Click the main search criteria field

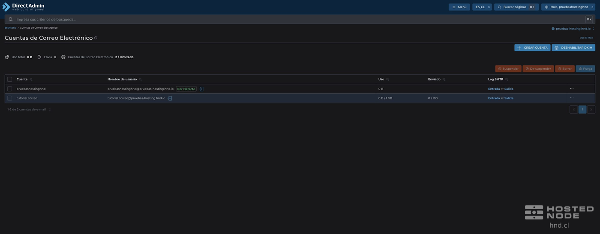pos(300,19)
